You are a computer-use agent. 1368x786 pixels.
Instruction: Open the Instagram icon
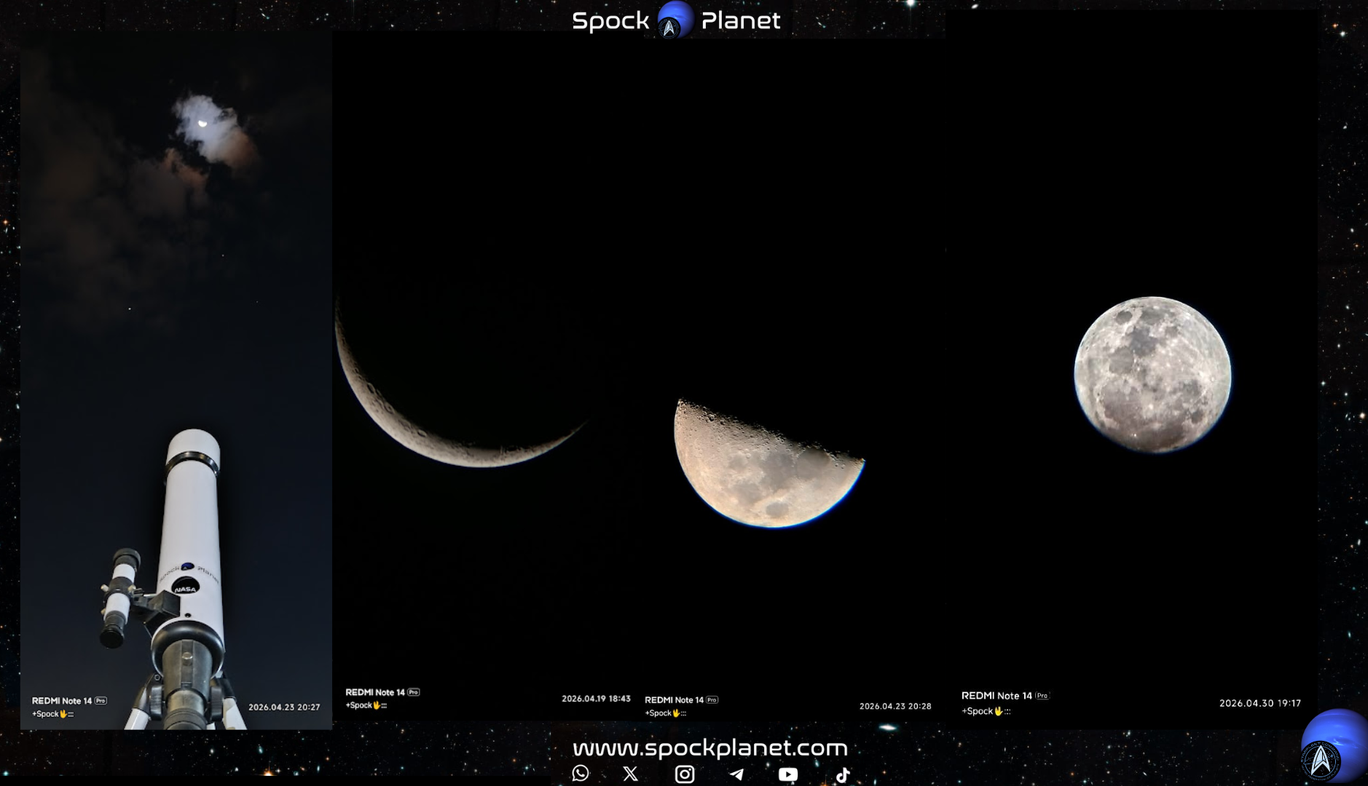coord(685,774)
